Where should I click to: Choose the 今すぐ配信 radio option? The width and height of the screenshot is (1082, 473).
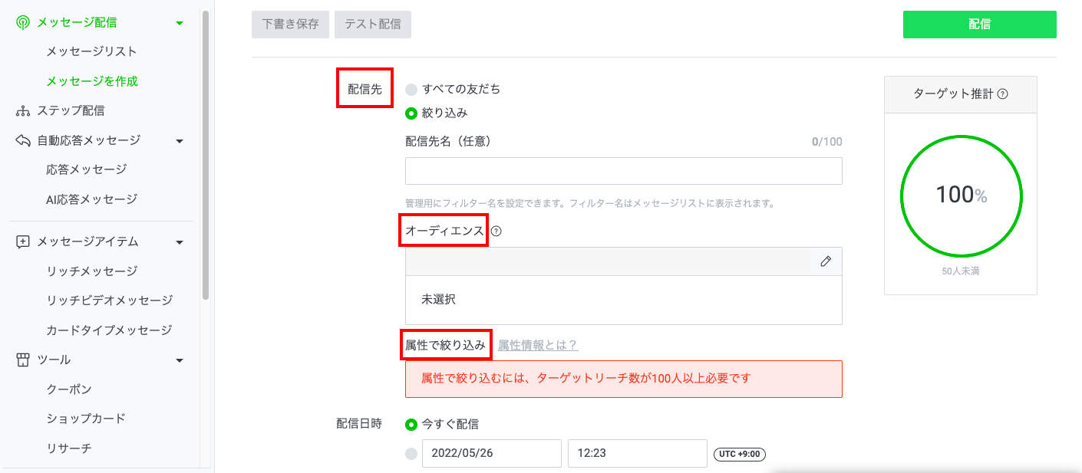click(411, 424)
